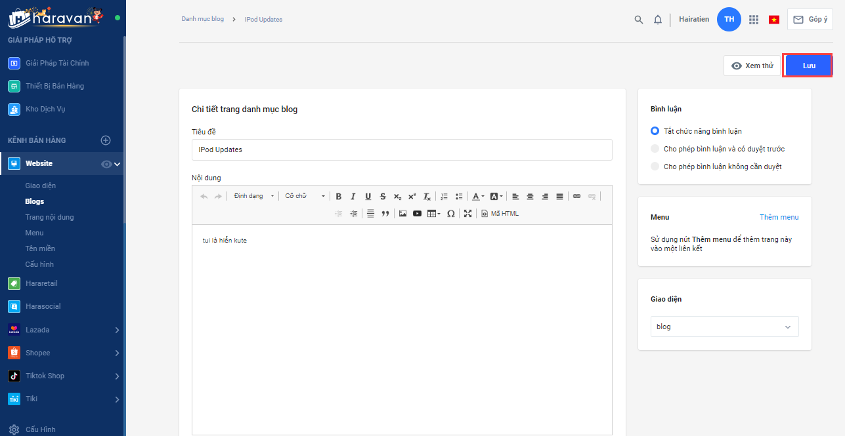Open the notifications bell
Image resolution: width=845 pixels, height=436 pixels.
pyautogui.click(x=657, y=20)
